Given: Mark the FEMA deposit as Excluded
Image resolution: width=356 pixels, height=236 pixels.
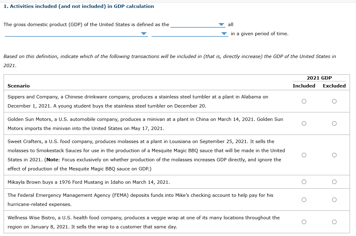Looking at the screenshot, I should pos(334,200).
